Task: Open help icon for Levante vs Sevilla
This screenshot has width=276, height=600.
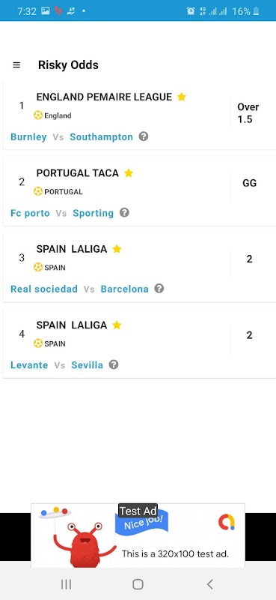Action: (x=114, y=364)
